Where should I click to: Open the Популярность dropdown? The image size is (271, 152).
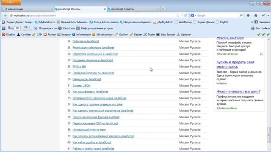(x=45, y=28)
